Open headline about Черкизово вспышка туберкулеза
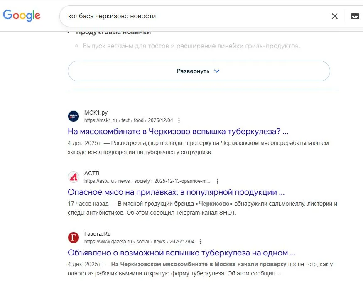The height and width of the screenshot is (287, 363). (178, 132)
